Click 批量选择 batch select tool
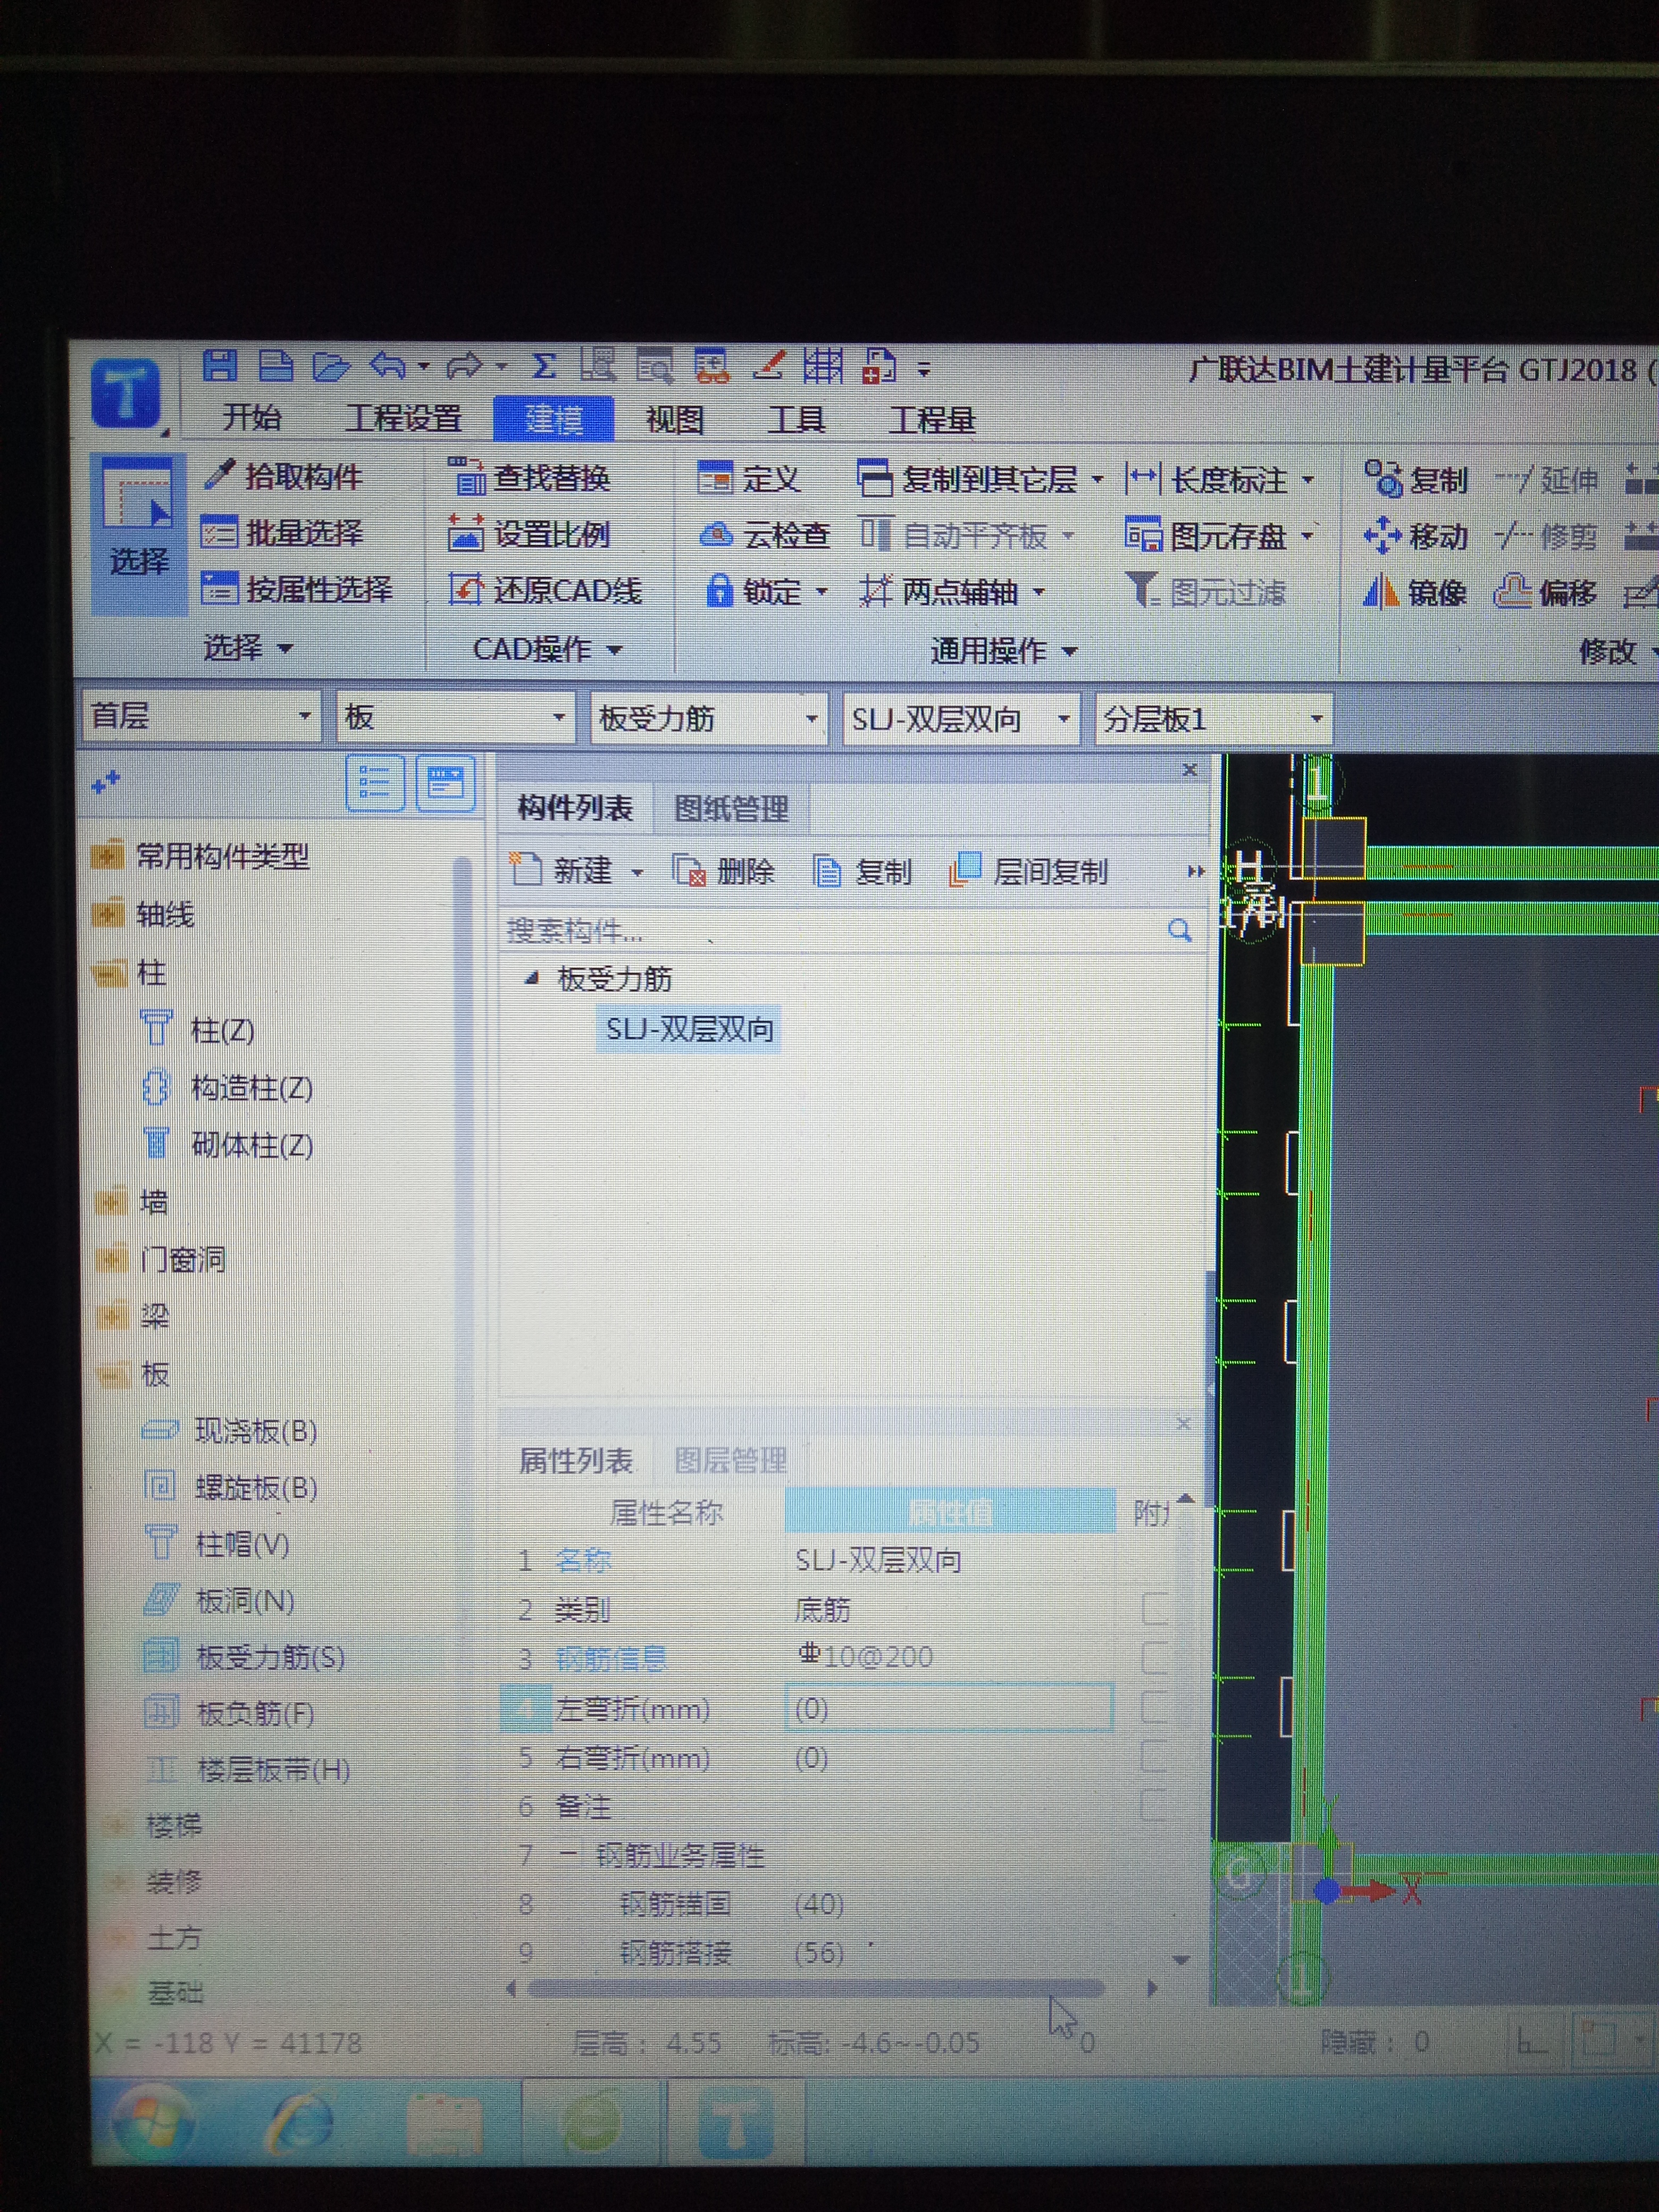Screen dimensions: 1659x2212 [x=282, y=532]
